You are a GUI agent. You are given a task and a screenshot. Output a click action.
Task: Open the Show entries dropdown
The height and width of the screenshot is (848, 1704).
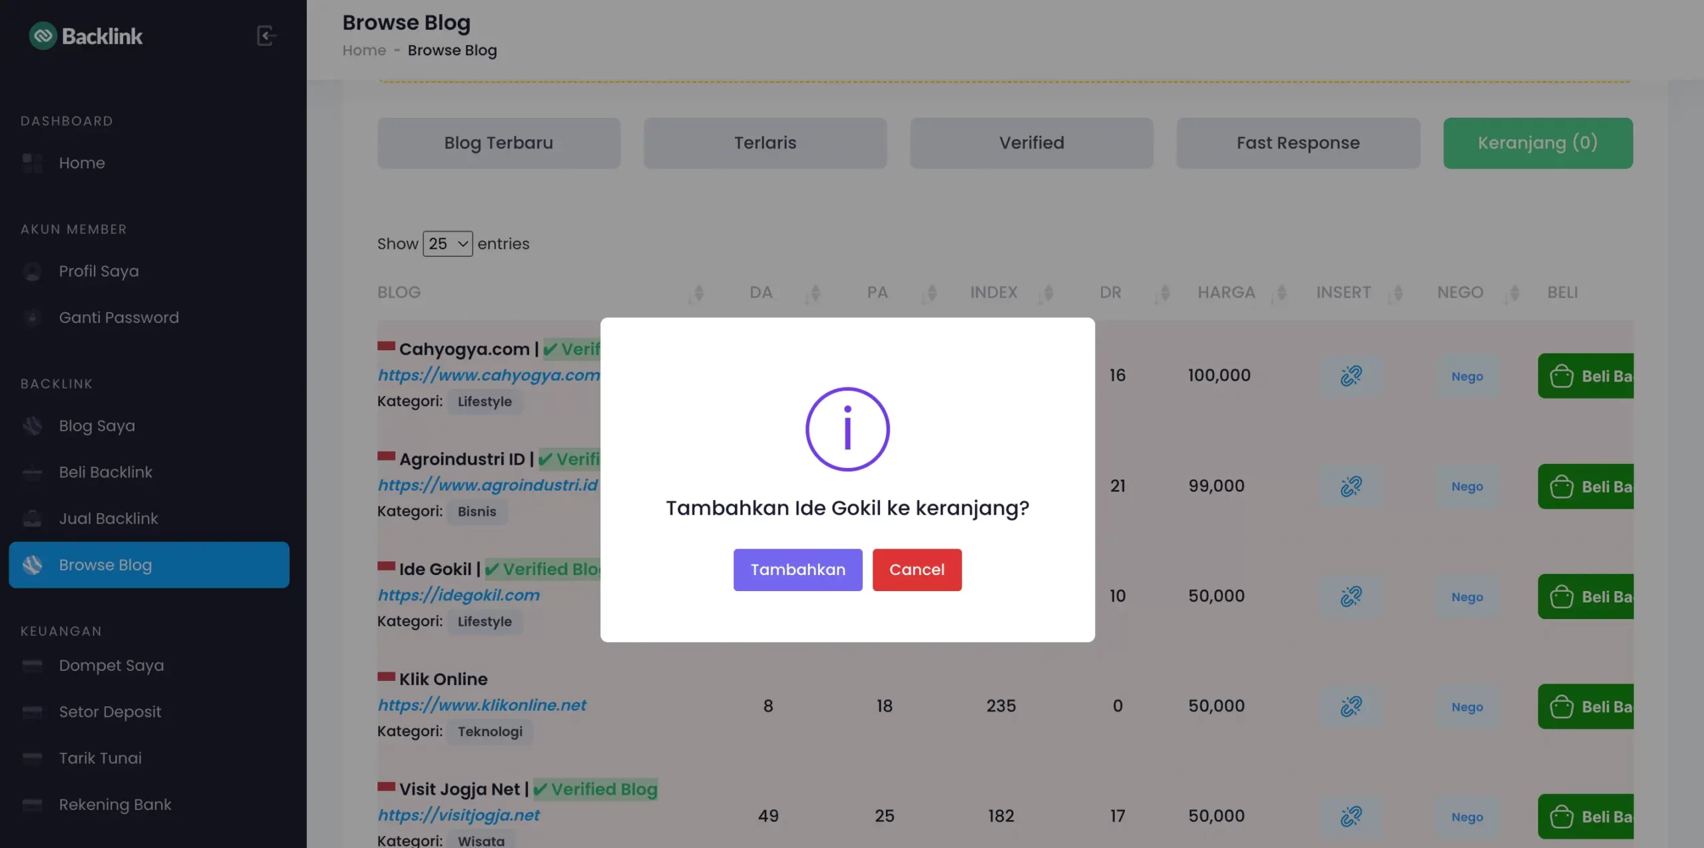pyautogui.click(x=447, y=244)
